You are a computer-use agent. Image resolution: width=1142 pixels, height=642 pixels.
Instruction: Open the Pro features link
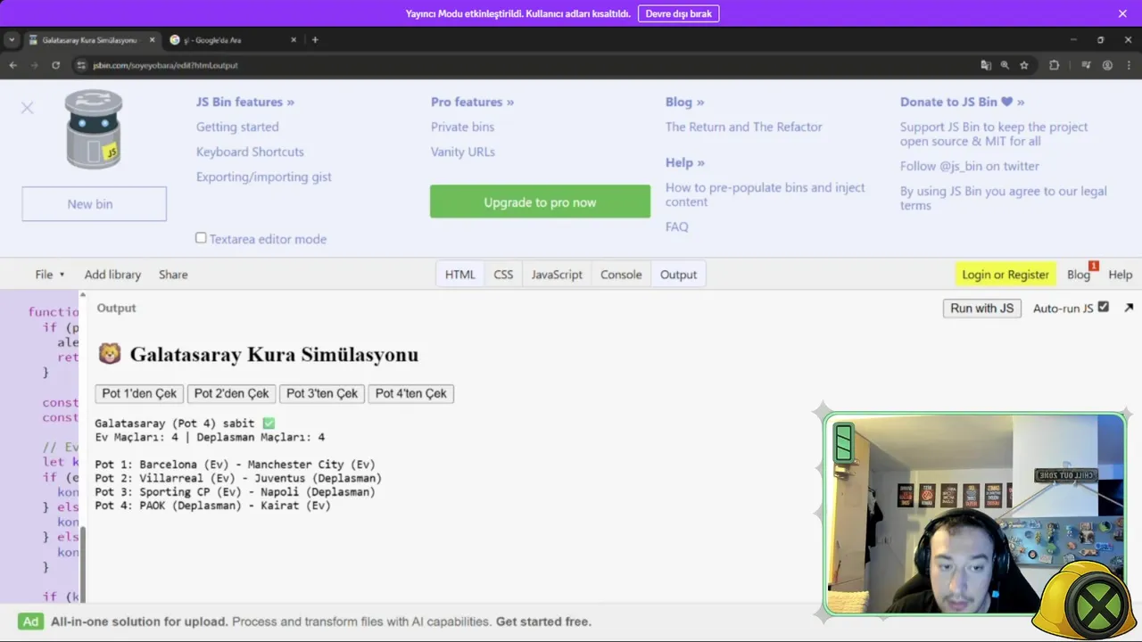[x=472, y=102]
